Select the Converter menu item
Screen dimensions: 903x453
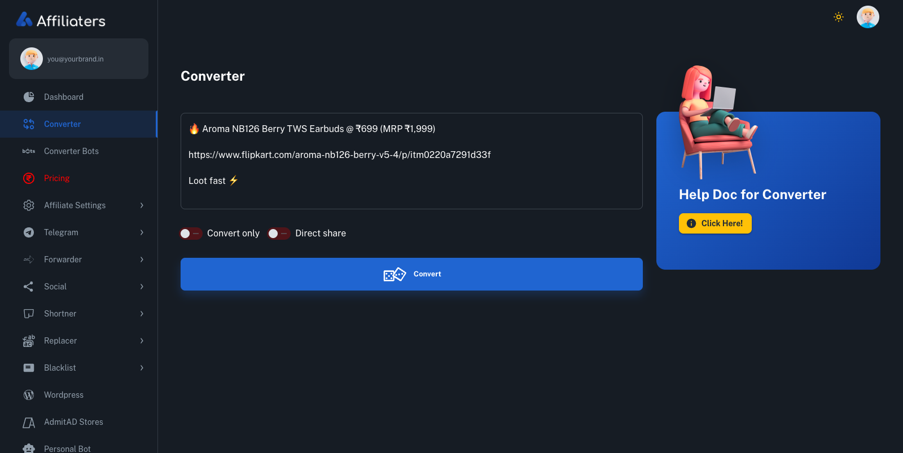click(x=78, y=124)
